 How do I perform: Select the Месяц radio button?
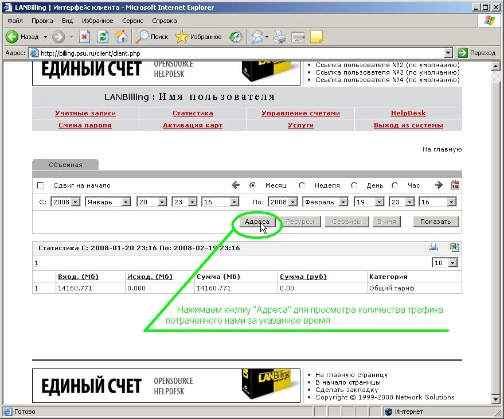tap(252, 185)
